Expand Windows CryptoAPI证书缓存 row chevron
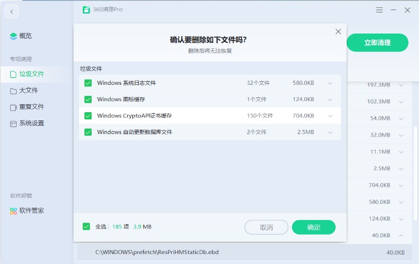Screen dimensions: 419x264 330,116
